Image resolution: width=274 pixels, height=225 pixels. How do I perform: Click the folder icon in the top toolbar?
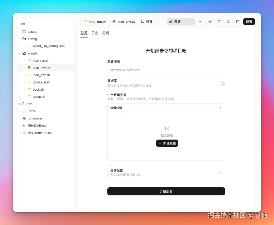220,22
